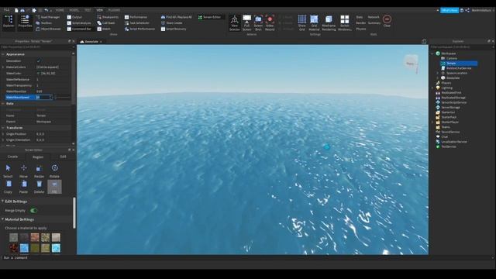Open the Breakpoints window
This screenshot has width=496, height=279.
[x=108, y=17]
